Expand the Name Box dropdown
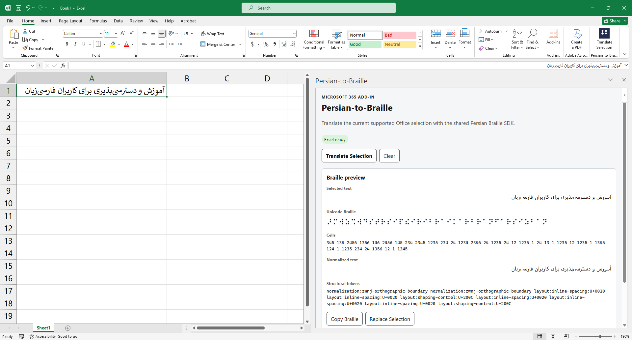The image size is (632, 340). tap(32, 66)
